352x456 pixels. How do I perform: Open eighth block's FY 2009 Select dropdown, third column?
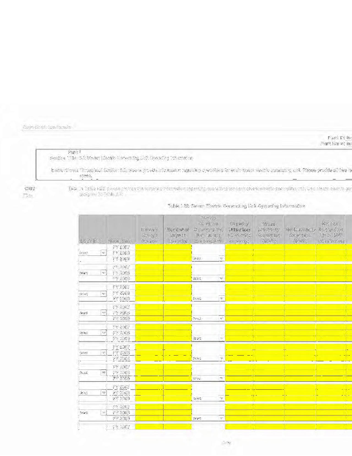pos(208,398)
